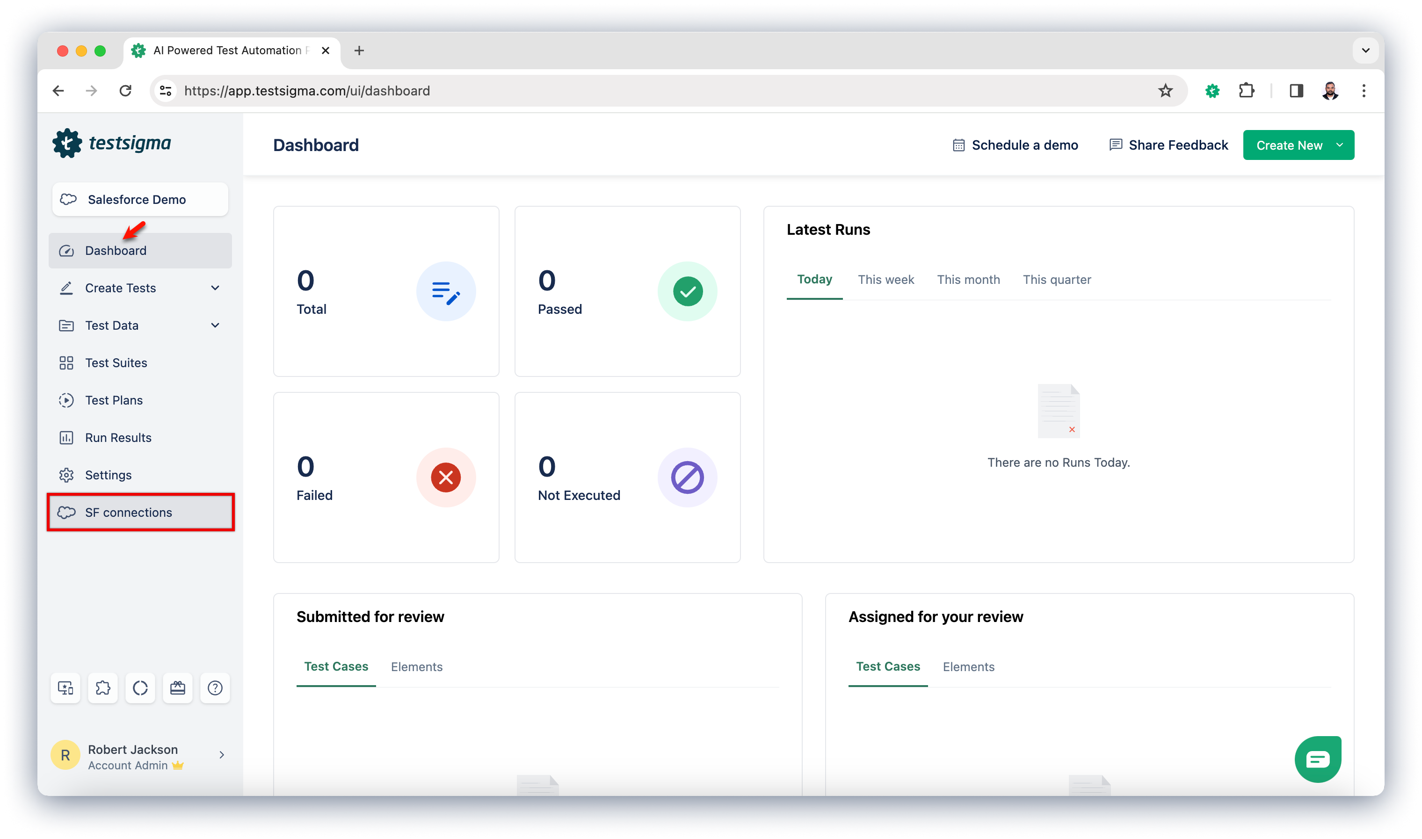The image size is (1422, 839).
Task: Open the add-ons puzzle icon in sidebar
Action: 103,688
